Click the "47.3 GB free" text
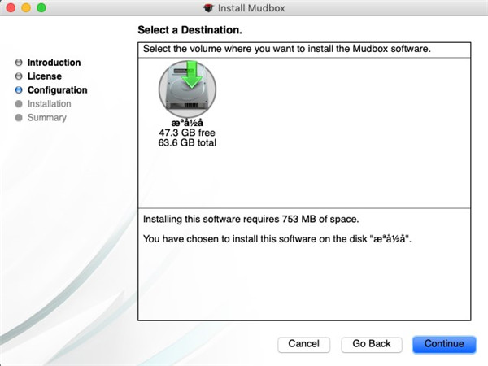Viewport: 488px width, 366px height. pos(187,133)
